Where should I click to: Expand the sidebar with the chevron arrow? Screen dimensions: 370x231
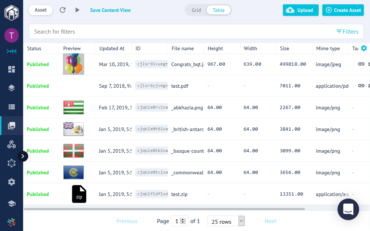(22, 156)
